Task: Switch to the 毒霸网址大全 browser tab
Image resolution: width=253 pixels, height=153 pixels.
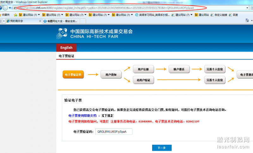Action: [62, 21]
